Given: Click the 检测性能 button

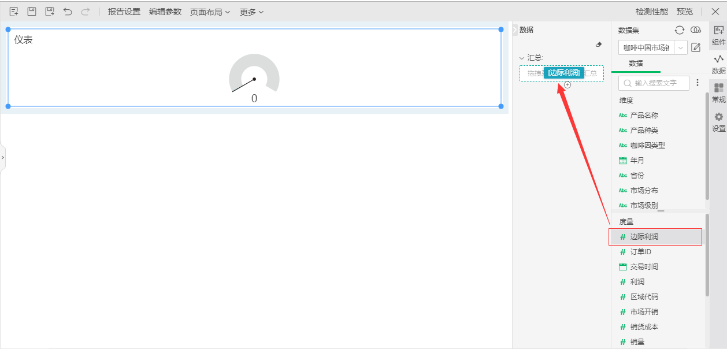Looking at the screenshot, I should point(651,12).
